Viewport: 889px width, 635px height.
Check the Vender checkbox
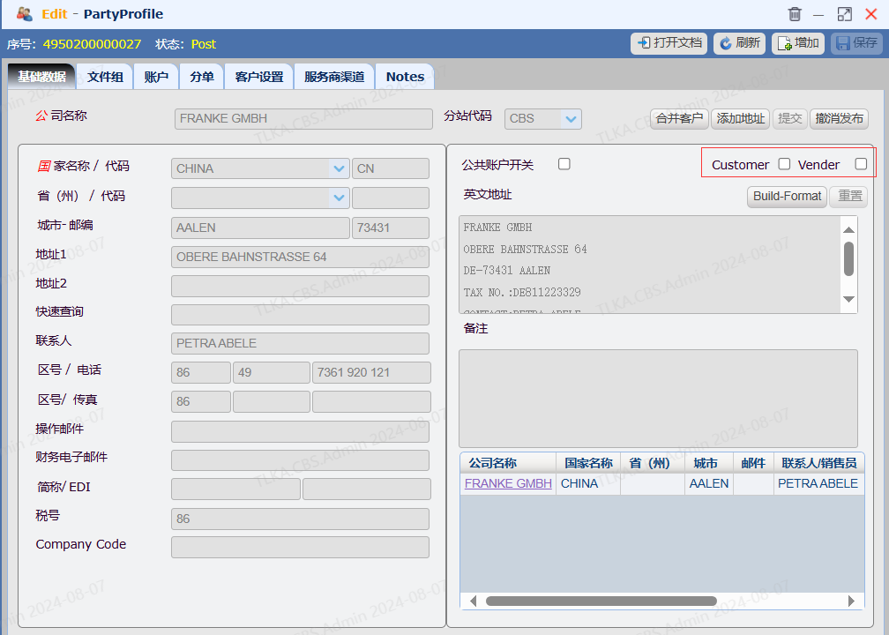tap(861, 164)
